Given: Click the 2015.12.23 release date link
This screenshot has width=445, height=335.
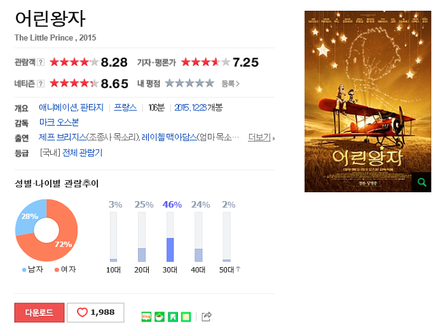Looking at the screenshot, I should (x=191, y=108).
